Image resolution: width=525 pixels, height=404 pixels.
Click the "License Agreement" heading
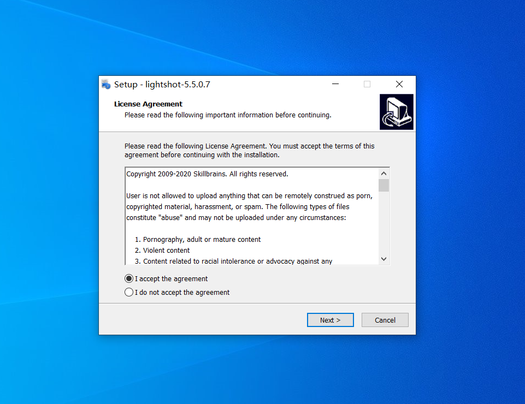149,104
